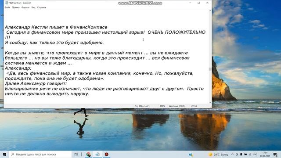281x158 pixels.
Task: Open the Вид menu
Action: click(33, 7)
